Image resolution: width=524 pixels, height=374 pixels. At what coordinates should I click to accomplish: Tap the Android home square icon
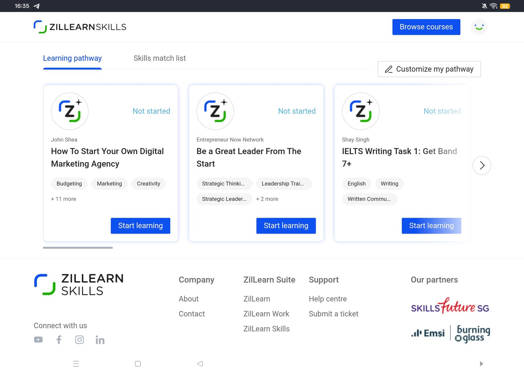click(x=138, y=364)
